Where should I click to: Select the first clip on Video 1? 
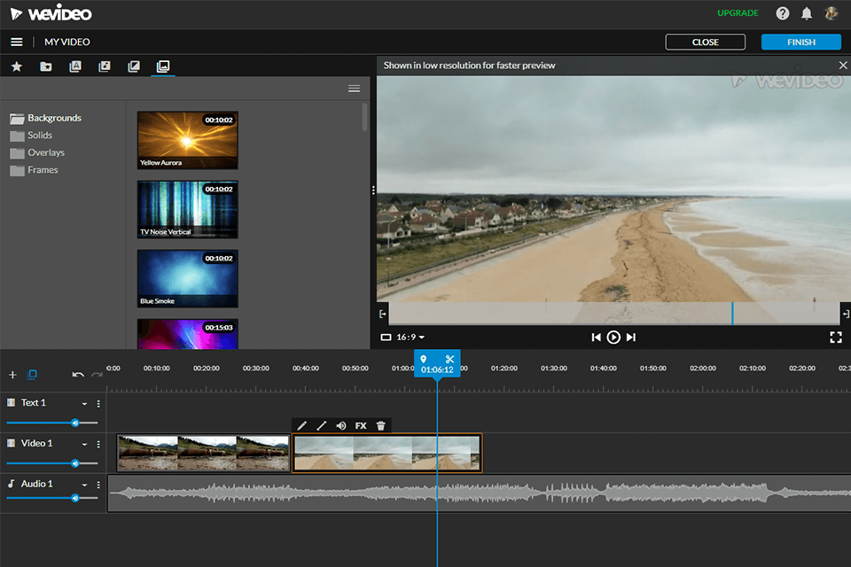click(x=204, y=453)
